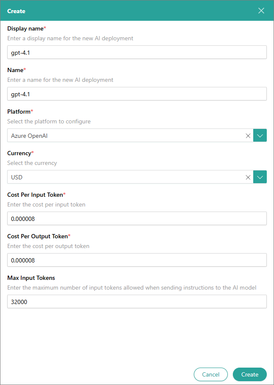Image resolution: width=274 pixels, height=385 pixels.
Task: Click the Cost Per Output Token label
Action: (37, 236)
